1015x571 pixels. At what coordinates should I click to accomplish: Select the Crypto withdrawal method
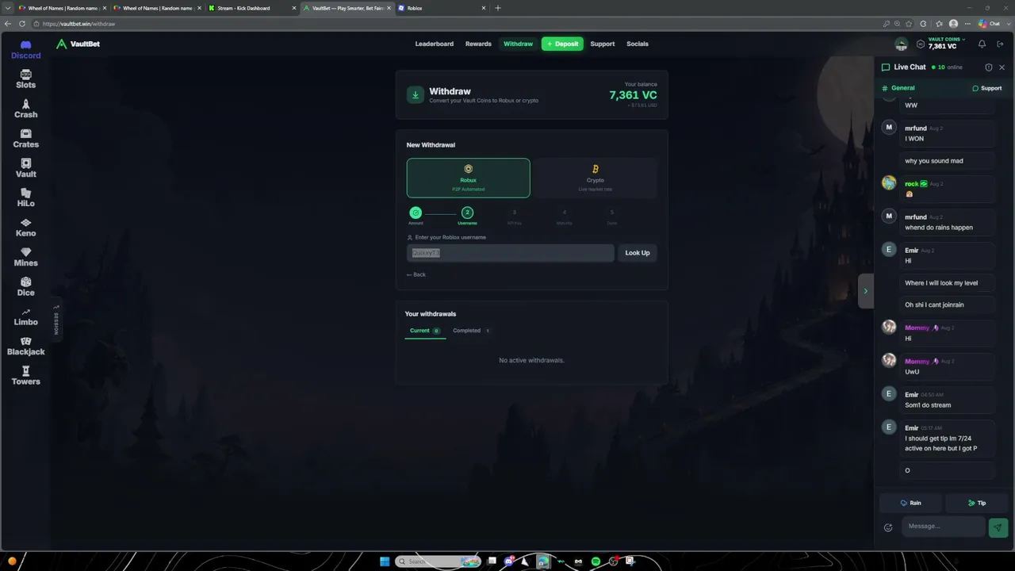[595, 178]
